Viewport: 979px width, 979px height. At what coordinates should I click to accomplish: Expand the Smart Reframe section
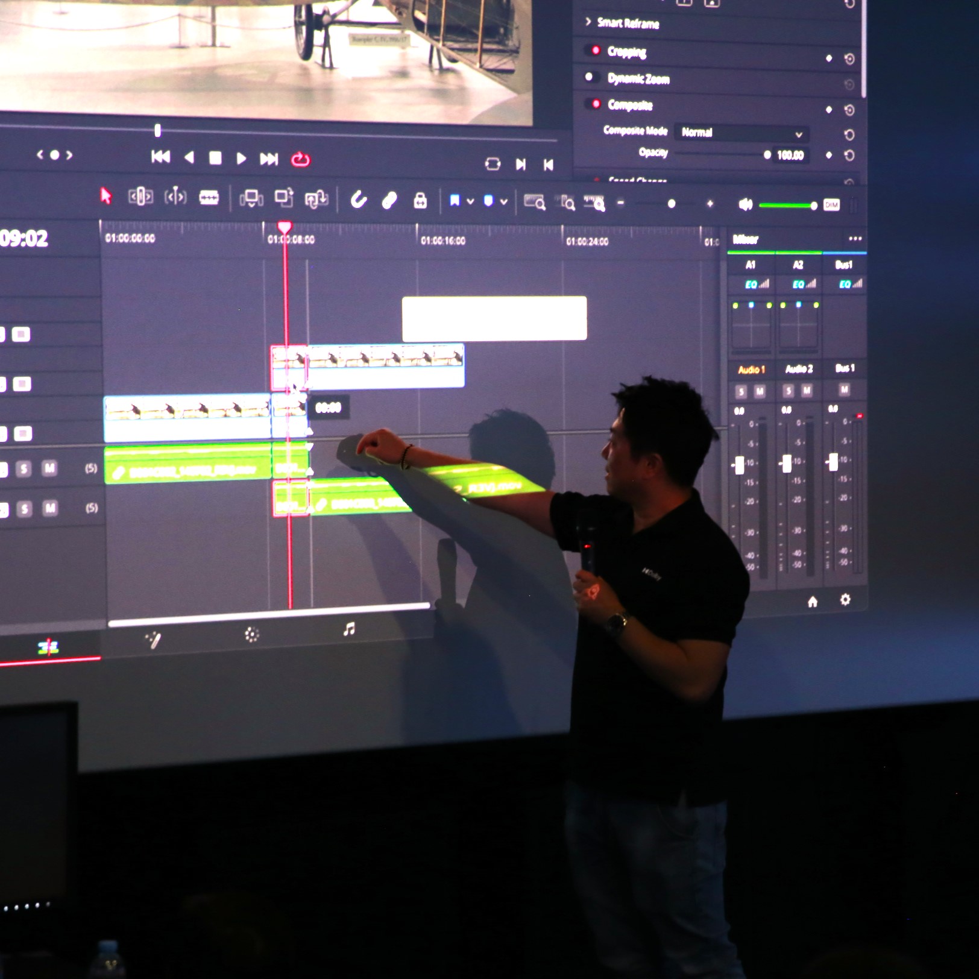tap(588, 22)
